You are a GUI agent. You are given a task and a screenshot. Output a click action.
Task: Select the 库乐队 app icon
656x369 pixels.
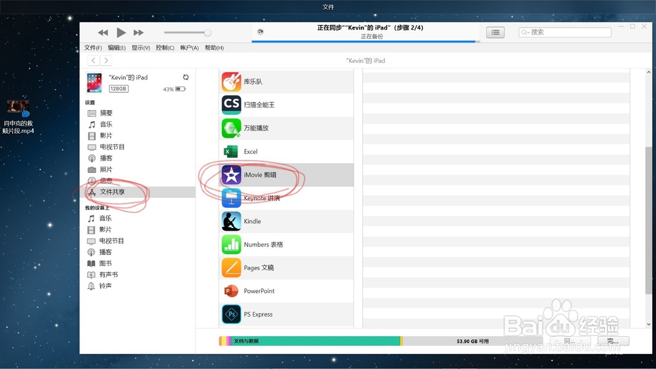(x=231, y=81)
